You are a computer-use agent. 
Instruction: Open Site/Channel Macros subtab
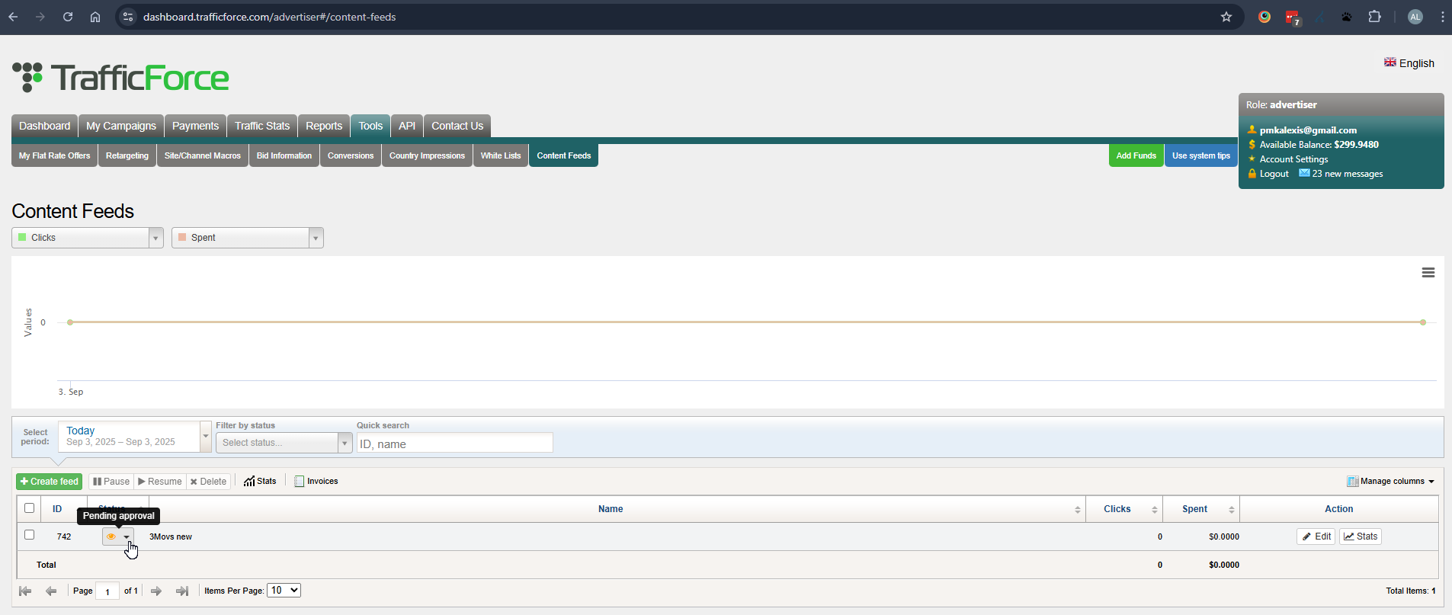(x=203, y=155)
